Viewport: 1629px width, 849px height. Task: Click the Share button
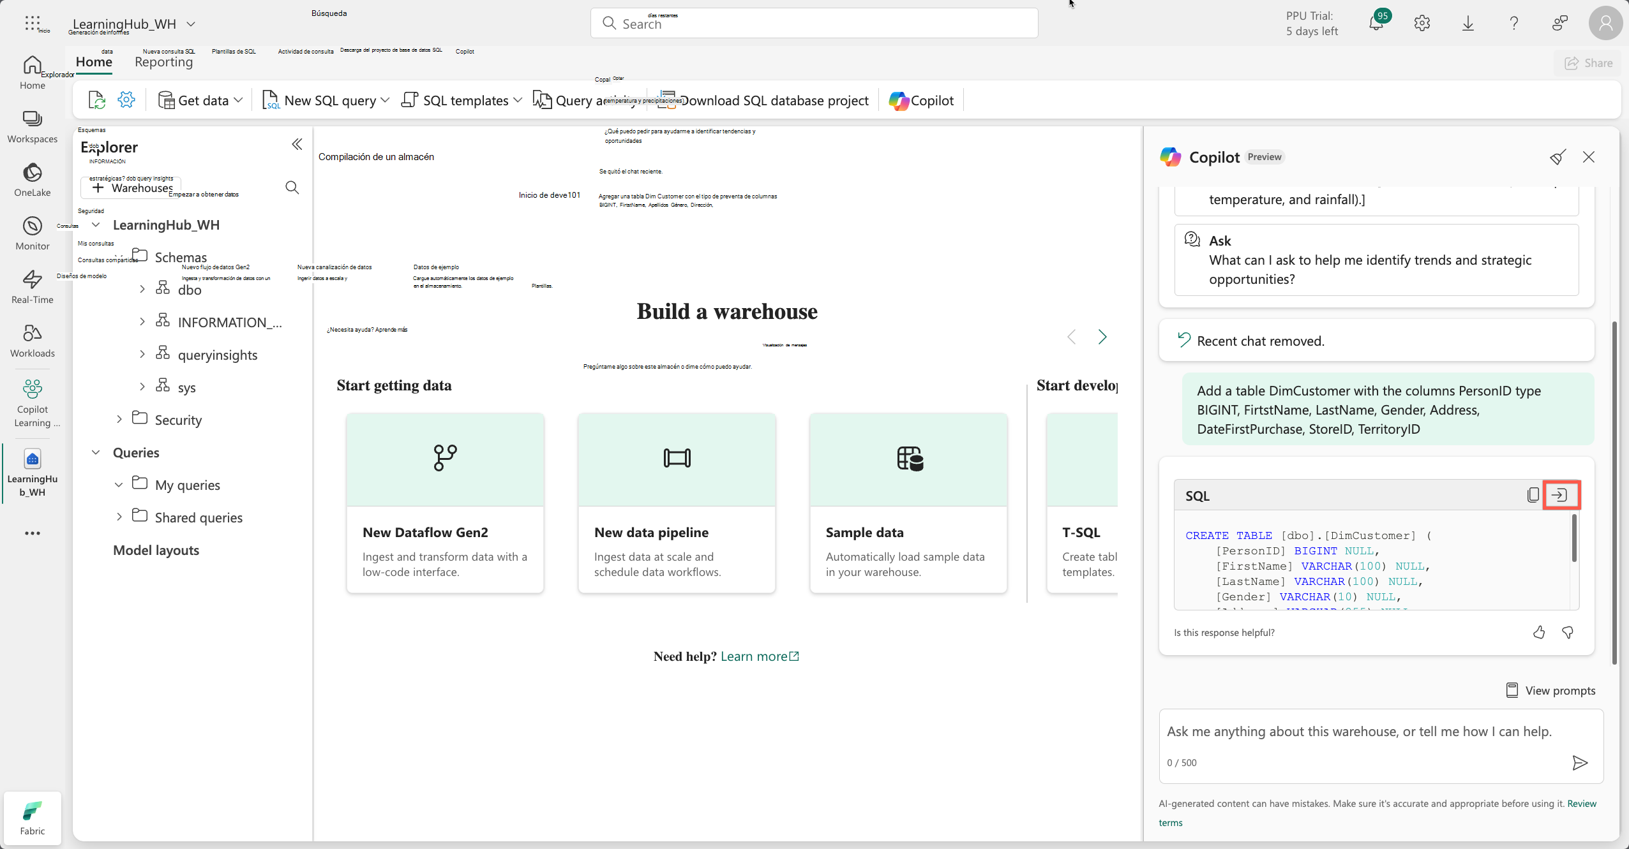click(x=1588, y=63)
